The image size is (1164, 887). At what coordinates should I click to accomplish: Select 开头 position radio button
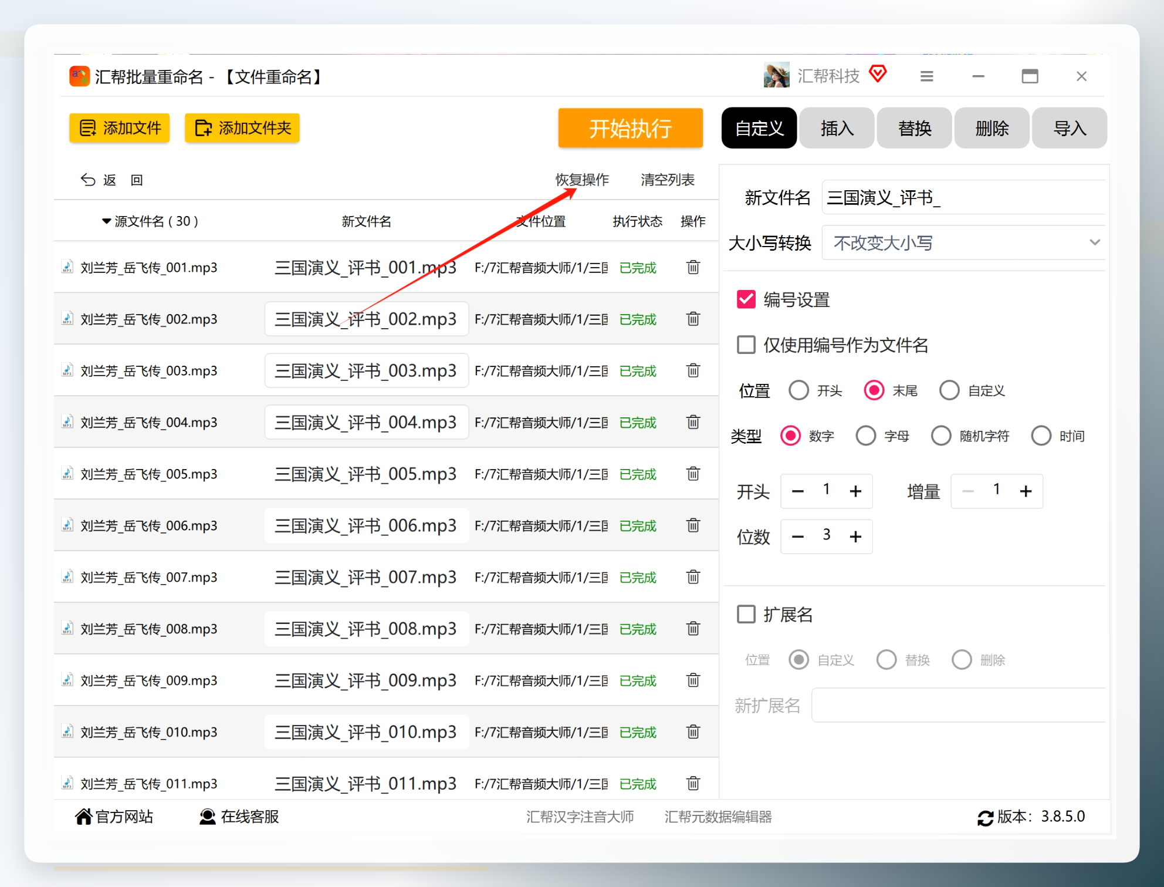pos(798,390)
